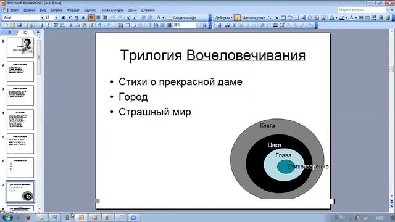Screen dimensions: 395x222
Task: Open the Показ слайдов menu
Action: (x=112, y=10)
